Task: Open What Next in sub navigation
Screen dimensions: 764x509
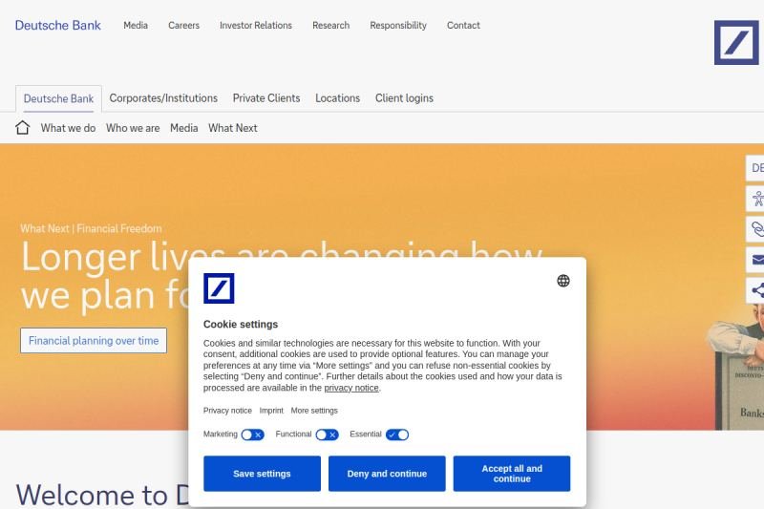Action: (x=233, y=128)
